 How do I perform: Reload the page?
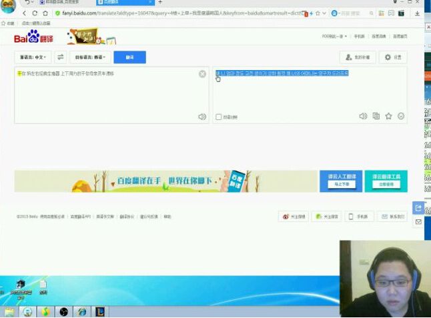[x=35, y=13]
